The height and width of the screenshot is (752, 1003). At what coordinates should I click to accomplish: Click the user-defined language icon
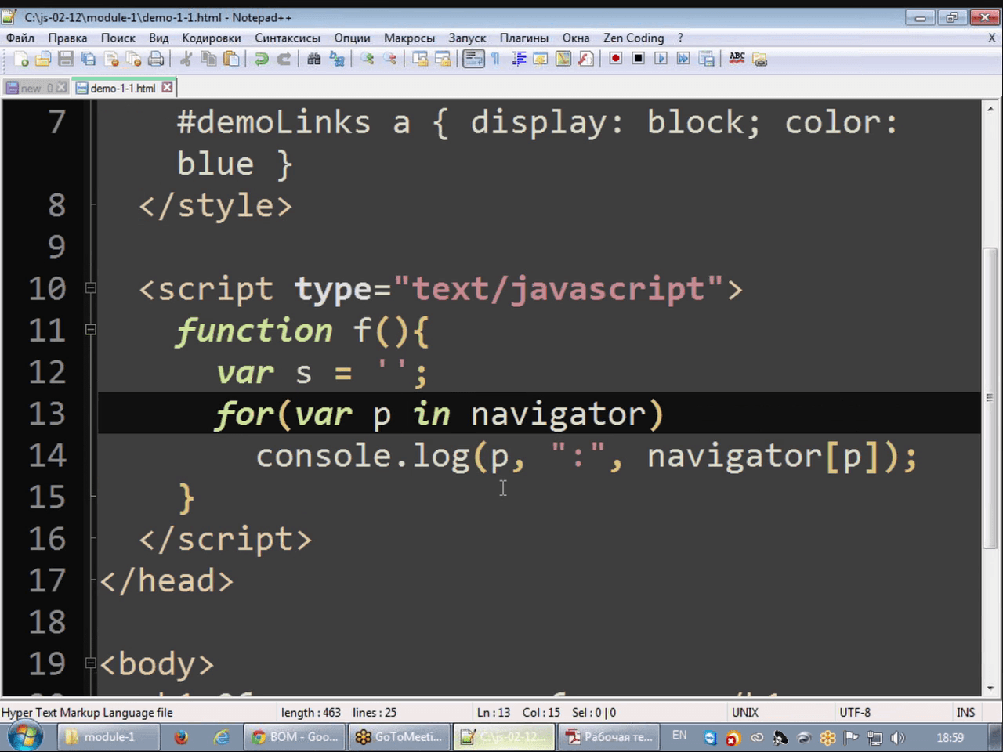click(x=541, y=59)
